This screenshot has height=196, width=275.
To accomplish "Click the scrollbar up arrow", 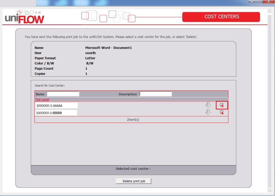I will coord(269,11).
